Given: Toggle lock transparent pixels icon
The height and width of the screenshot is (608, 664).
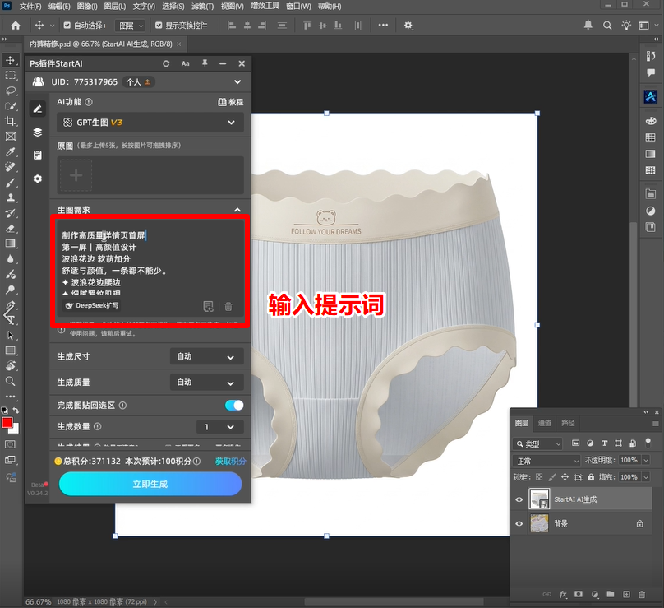Looking at the screenshot, I should (539, 477).
